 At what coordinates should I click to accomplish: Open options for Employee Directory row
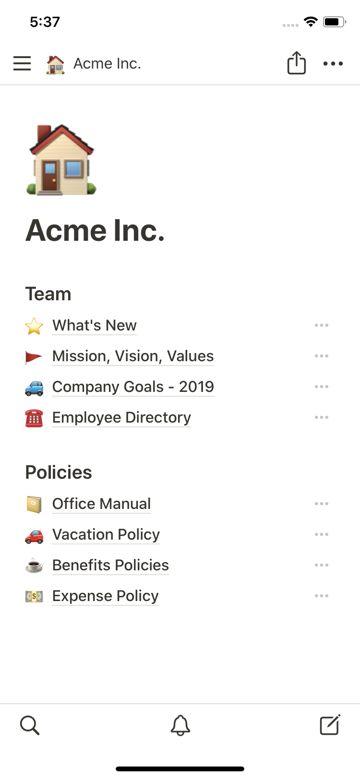tap(321, 417)
